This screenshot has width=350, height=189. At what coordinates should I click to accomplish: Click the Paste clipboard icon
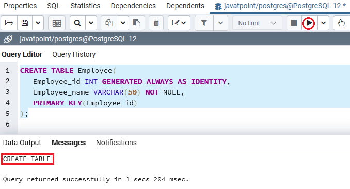tap(137, 23)
